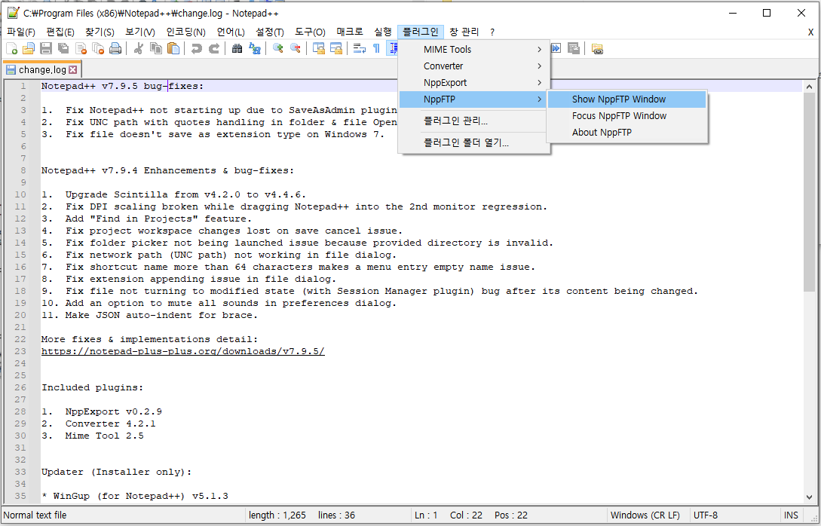
Task: Open the 파일(F) menu
Action: [21, 32]
